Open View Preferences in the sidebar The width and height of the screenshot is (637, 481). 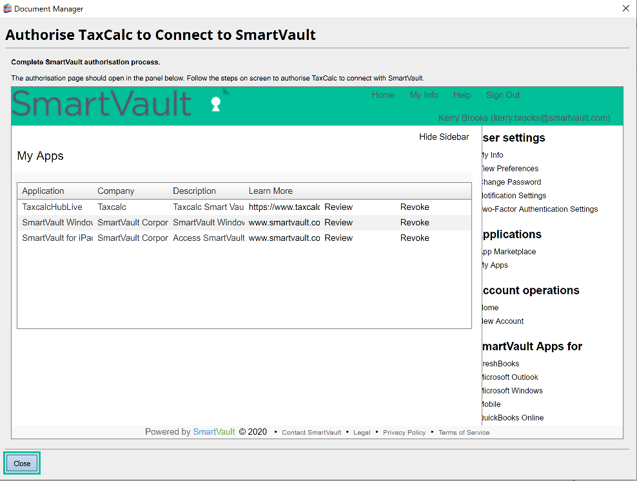(x=509, y=168)
